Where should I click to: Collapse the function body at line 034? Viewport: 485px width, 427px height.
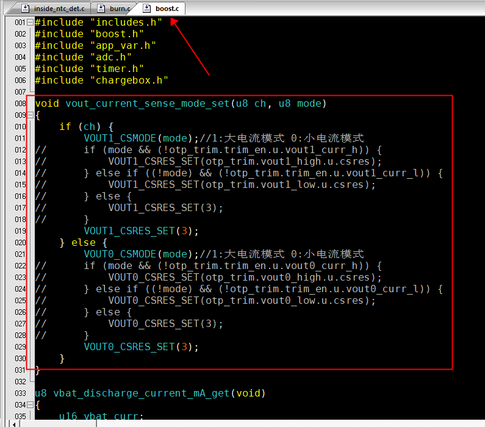tap(30, 405)
